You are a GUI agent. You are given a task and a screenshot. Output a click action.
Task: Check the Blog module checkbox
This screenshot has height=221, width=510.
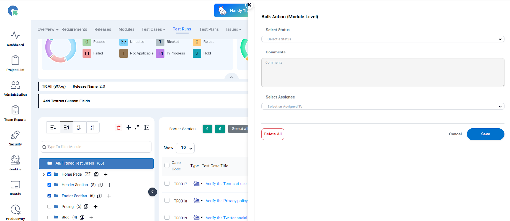[49, 218]
